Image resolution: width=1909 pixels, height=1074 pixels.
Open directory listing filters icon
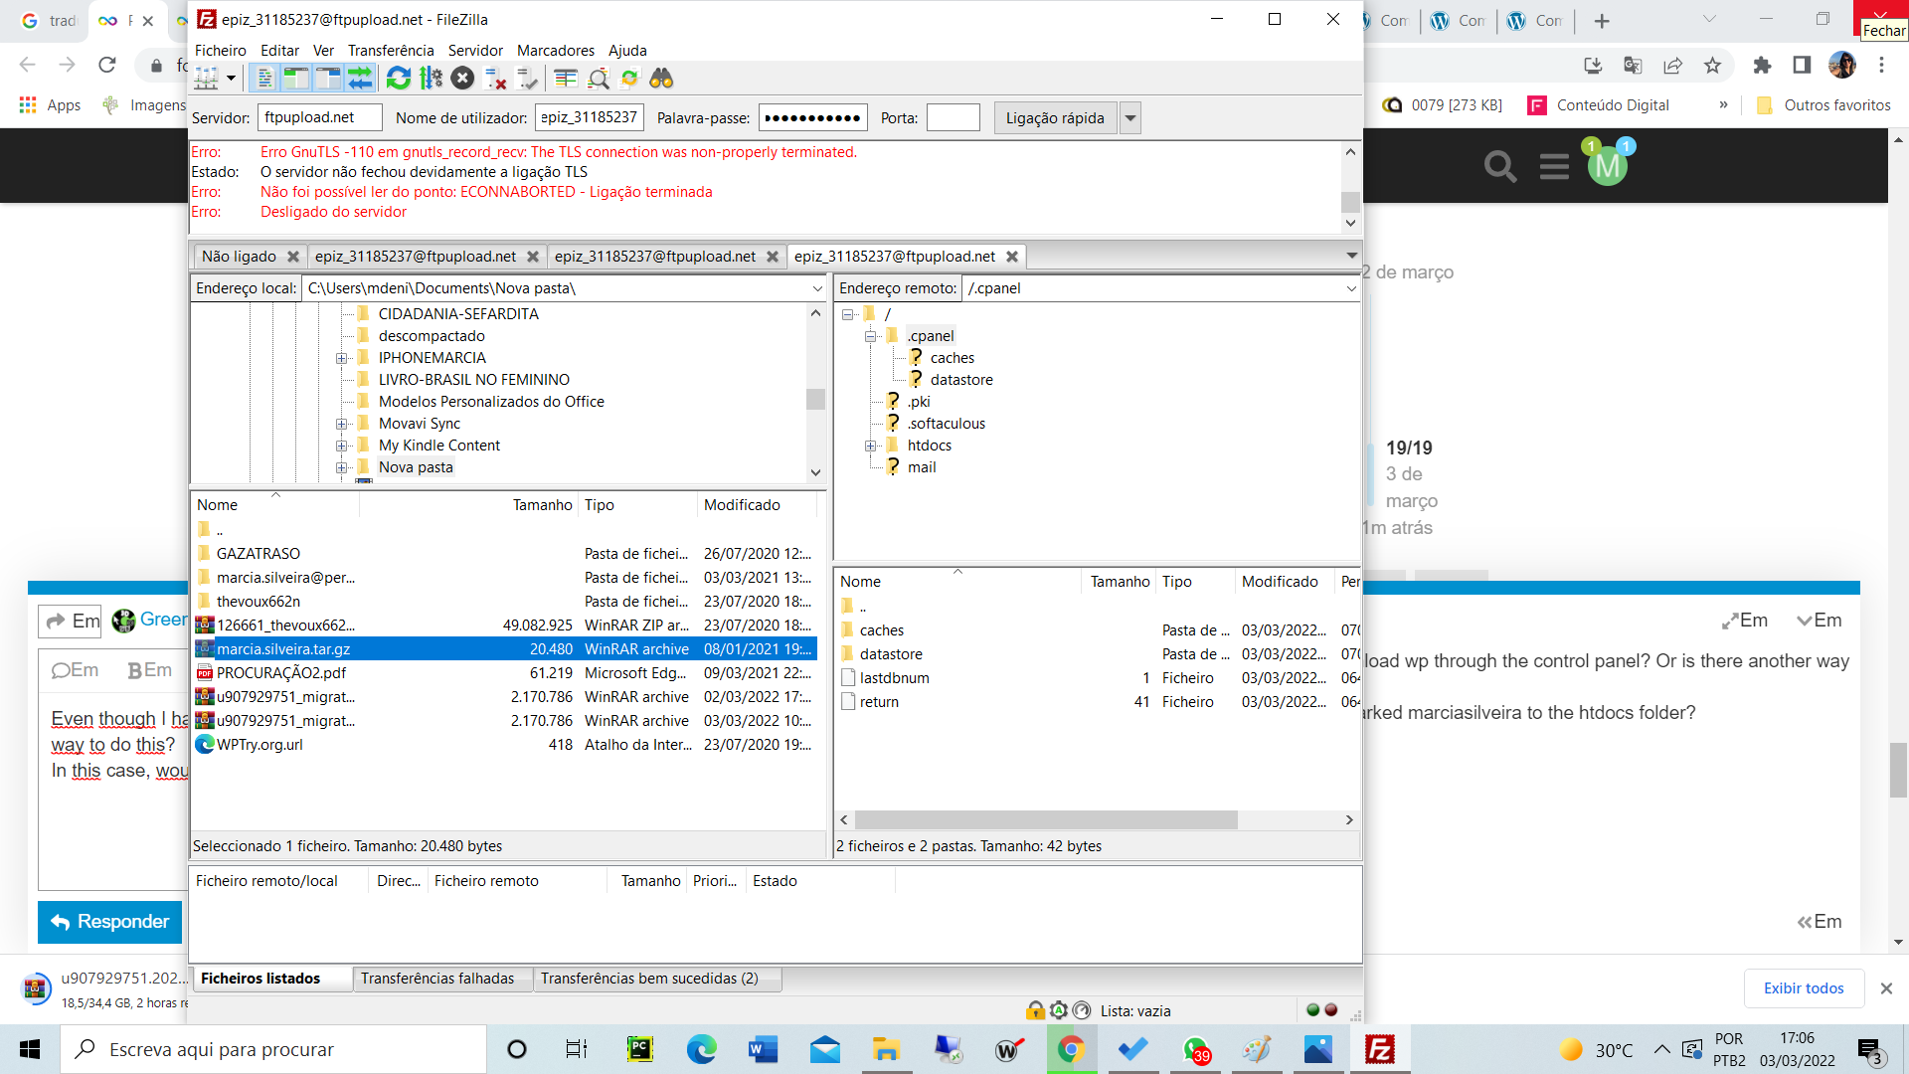point(566,78)
